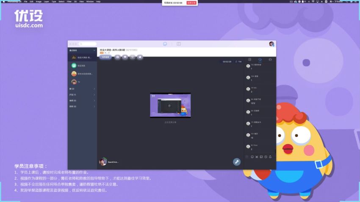Open the TV contact in the sidebar
Screen dimensions: 360x202
[82, 82]
